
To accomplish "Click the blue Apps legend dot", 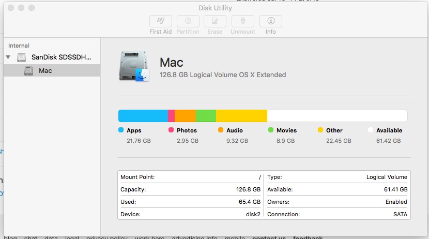I will tap(121, 130).
